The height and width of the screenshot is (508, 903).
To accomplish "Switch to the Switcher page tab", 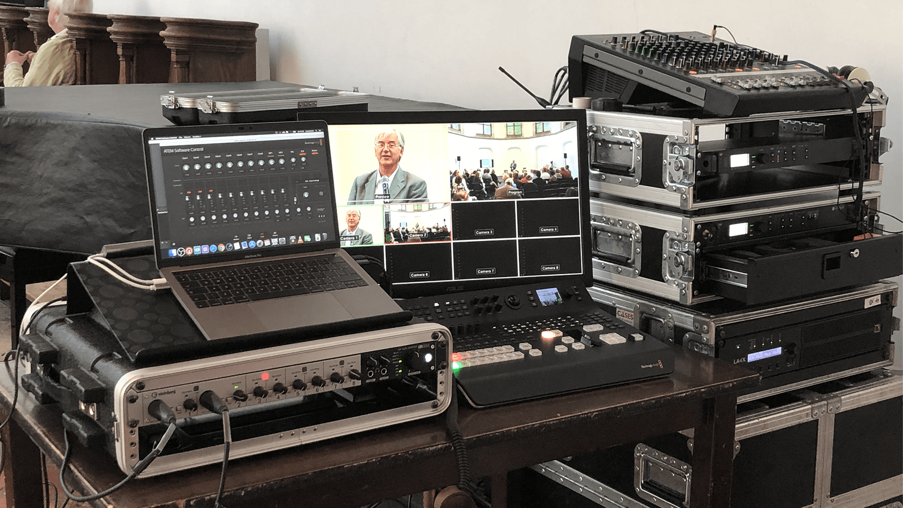I will pyautogui.click(x=236, y=238).
